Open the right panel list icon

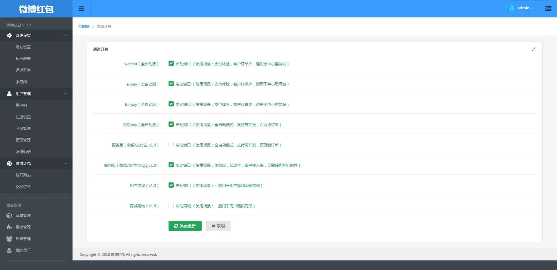point(548,9)
